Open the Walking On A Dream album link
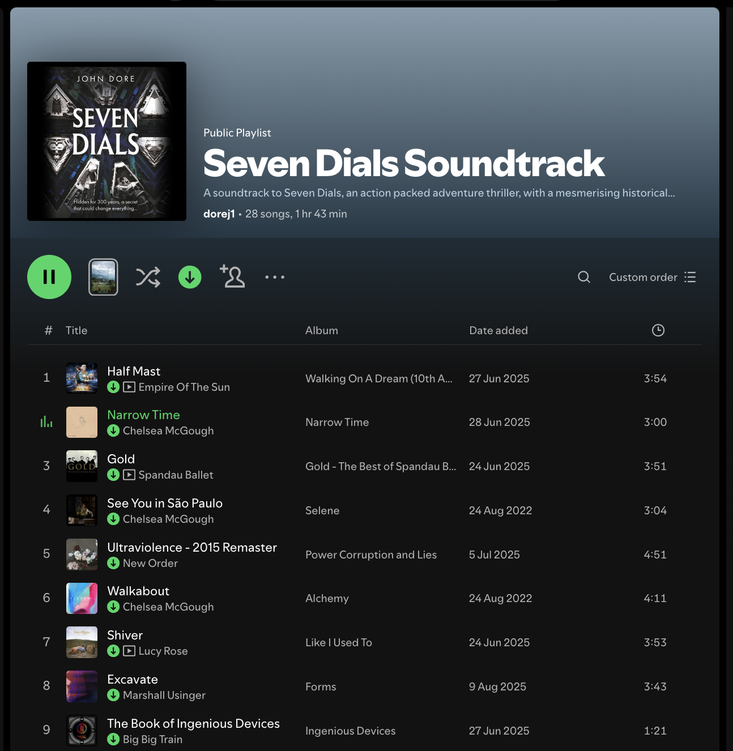Screen dimensions: 733x751 [379, 378]
